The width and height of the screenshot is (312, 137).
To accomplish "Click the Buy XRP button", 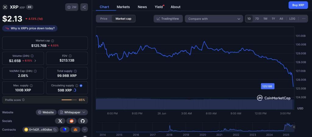I will click(298, 5).
